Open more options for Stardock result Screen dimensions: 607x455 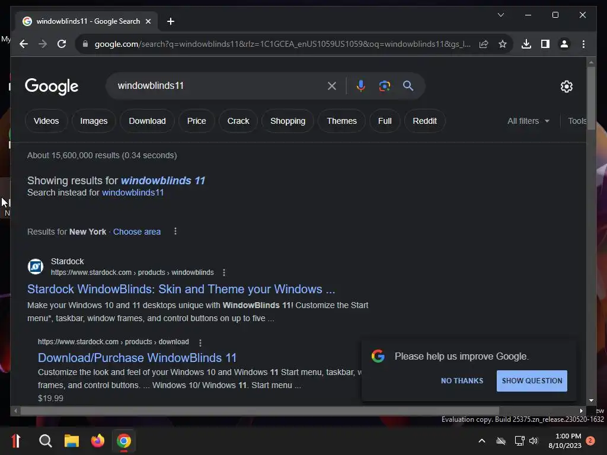coord(223,273)
